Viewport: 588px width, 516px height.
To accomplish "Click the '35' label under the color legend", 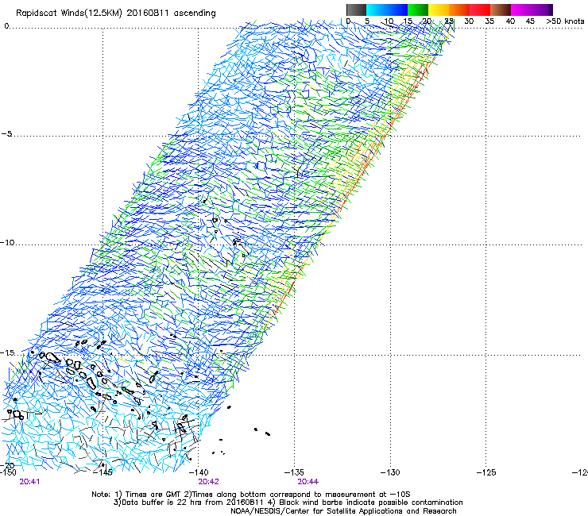I will point(489,21).
